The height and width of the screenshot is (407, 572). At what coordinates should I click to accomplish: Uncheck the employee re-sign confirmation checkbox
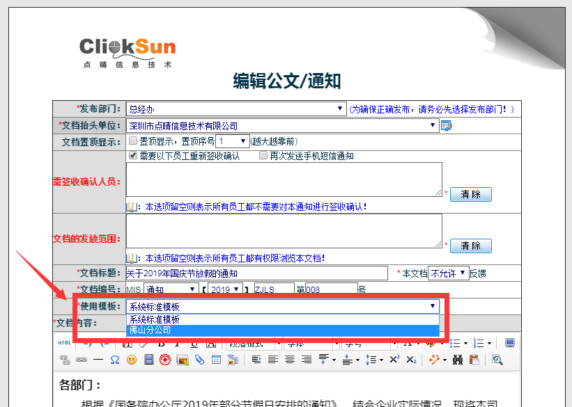(x=133, y=157)
